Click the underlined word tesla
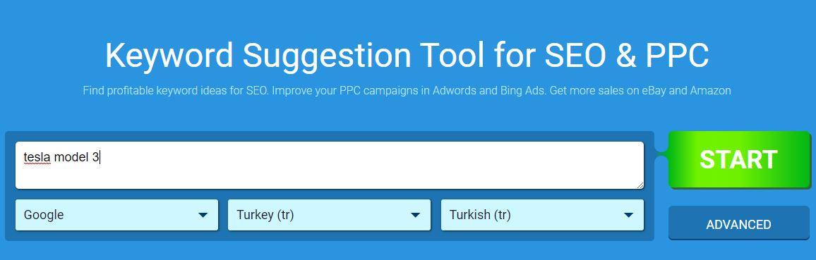The height and width of the screenshot is (260, 816). 37,157
